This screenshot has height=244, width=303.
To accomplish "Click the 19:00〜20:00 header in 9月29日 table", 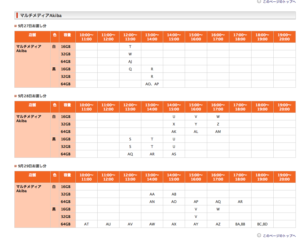I will tap(285, 177).
